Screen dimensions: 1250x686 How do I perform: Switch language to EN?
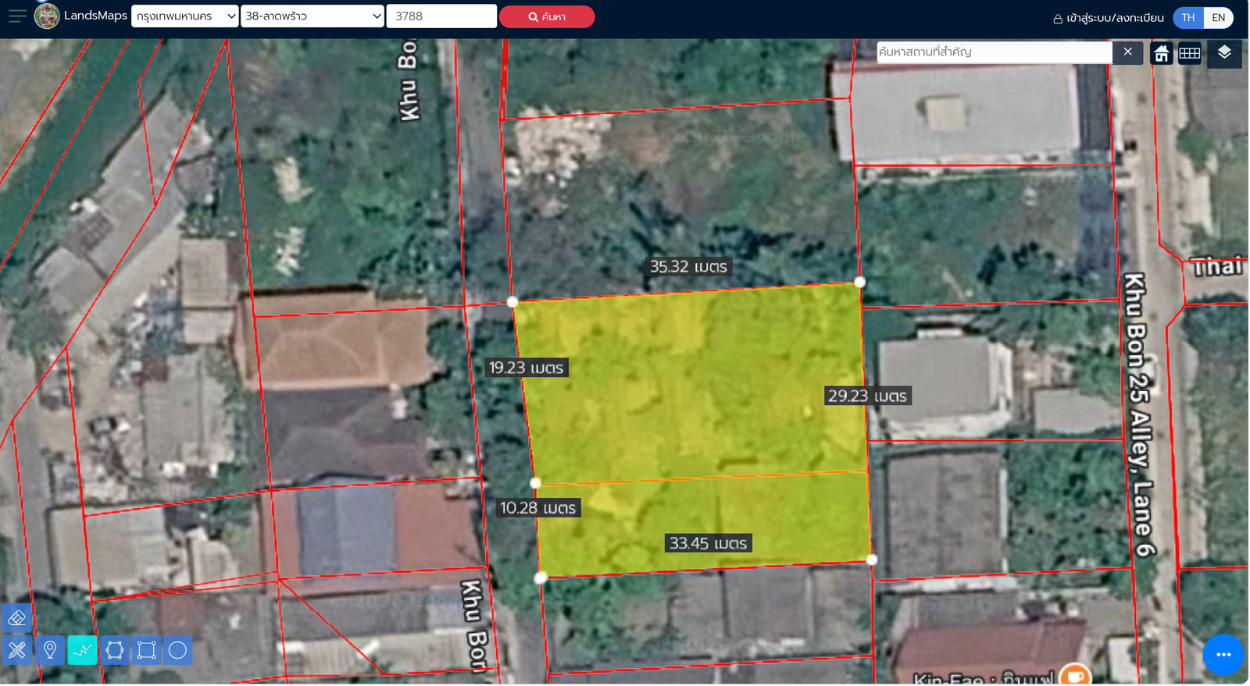[1219, 18]
